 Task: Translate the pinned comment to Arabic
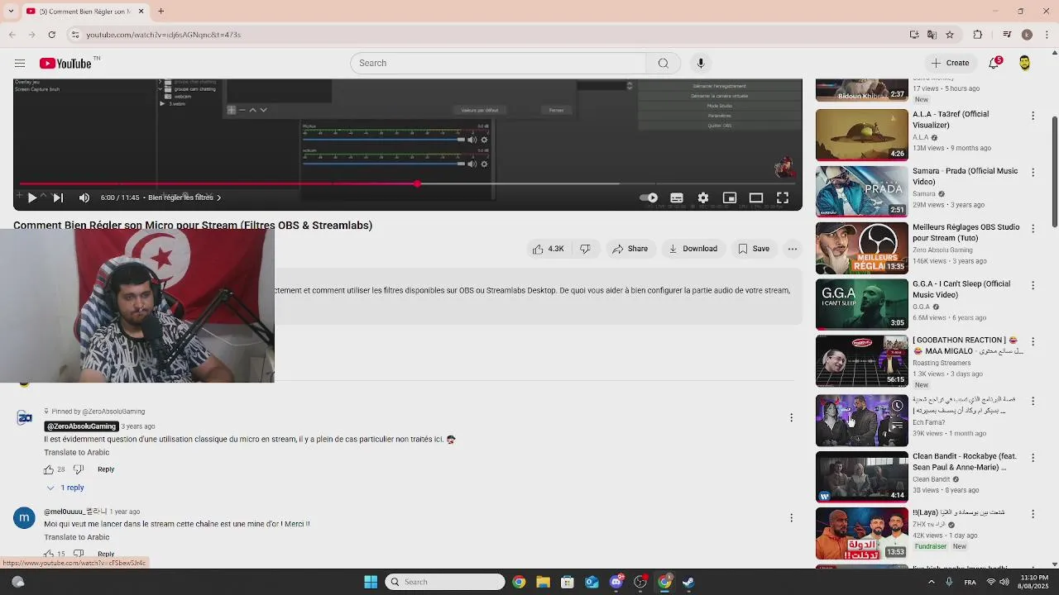[x=77, y=452]
